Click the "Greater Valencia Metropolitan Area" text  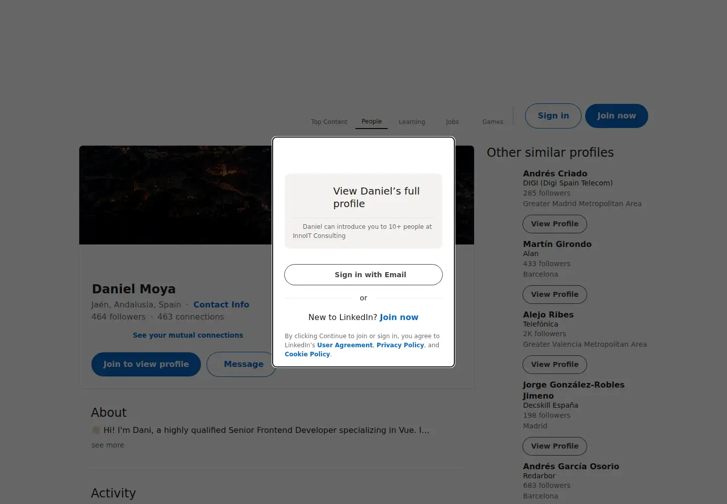pyautogui.click(x=585, y=345)
